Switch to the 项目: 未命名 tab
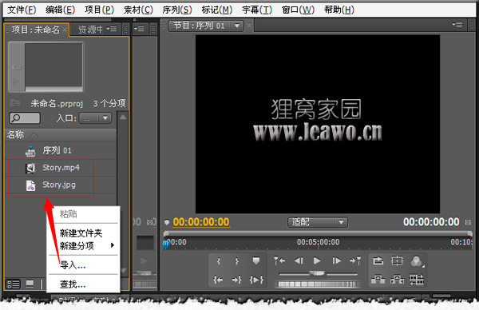479x310 pixels. [35, 30]
